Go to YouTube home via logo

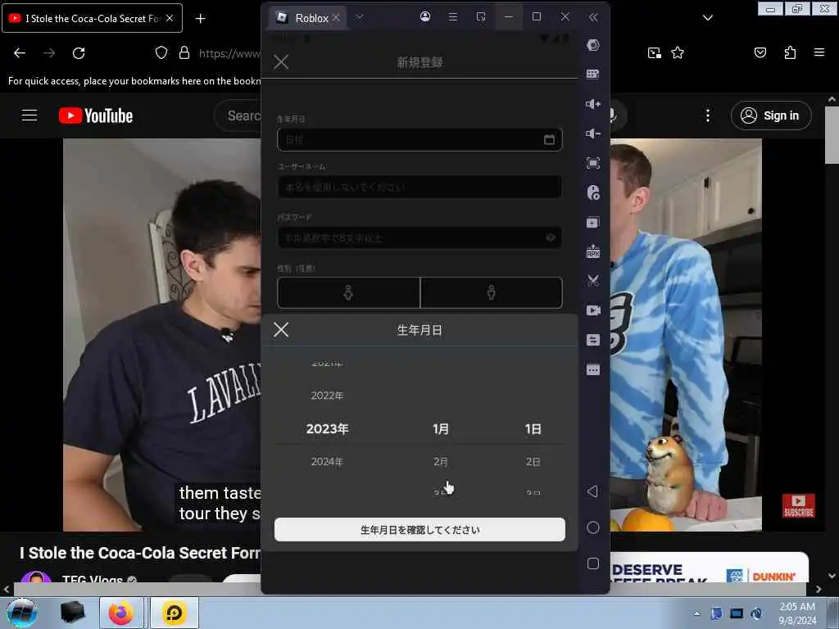tap(96, 115)
